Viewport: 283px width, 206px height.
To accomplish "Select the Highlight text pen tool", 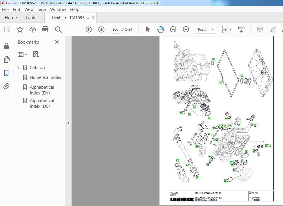I will pyautogui.click(x=273, y=29).
